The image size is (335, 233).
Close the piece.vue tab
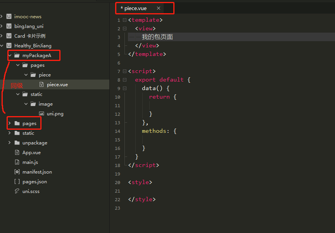click(x=159, y=8)
